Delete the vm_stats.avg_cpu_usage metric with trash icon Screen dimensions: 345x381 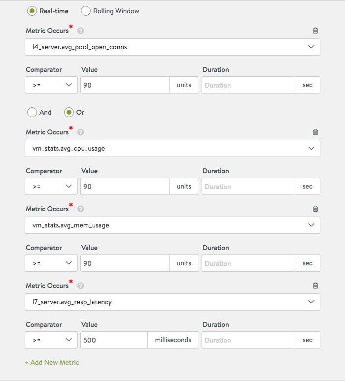tap(315, 132)
